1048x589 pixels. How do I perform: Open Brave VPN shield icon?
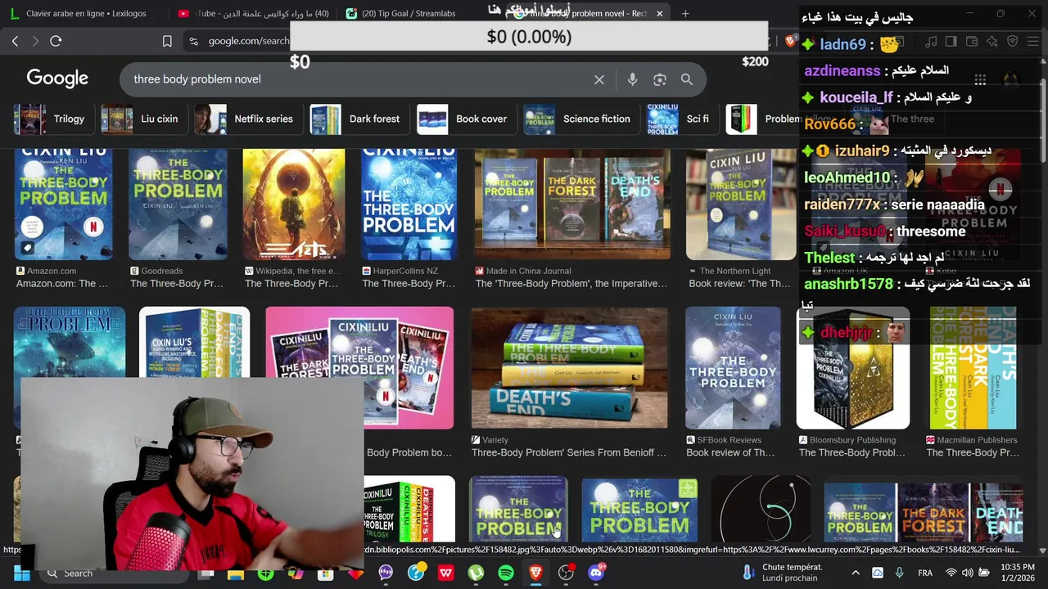pyautogui.click(x=1012, y=41)
